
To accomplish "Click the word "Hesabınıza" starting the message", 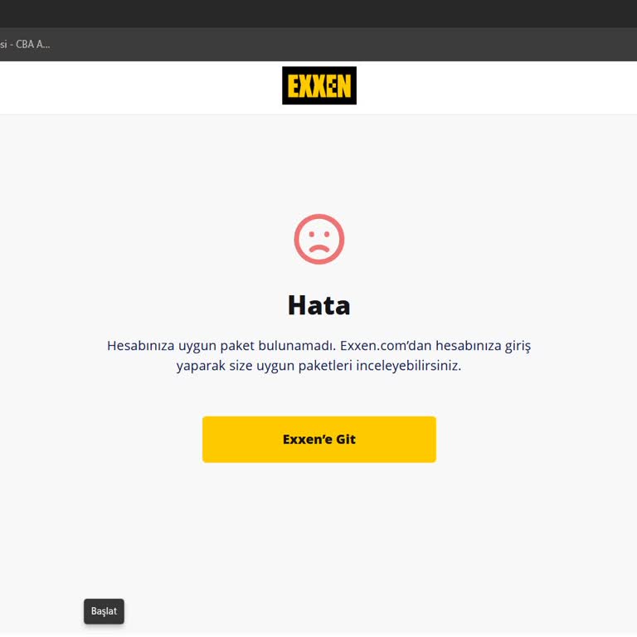I will pos(140,345).
